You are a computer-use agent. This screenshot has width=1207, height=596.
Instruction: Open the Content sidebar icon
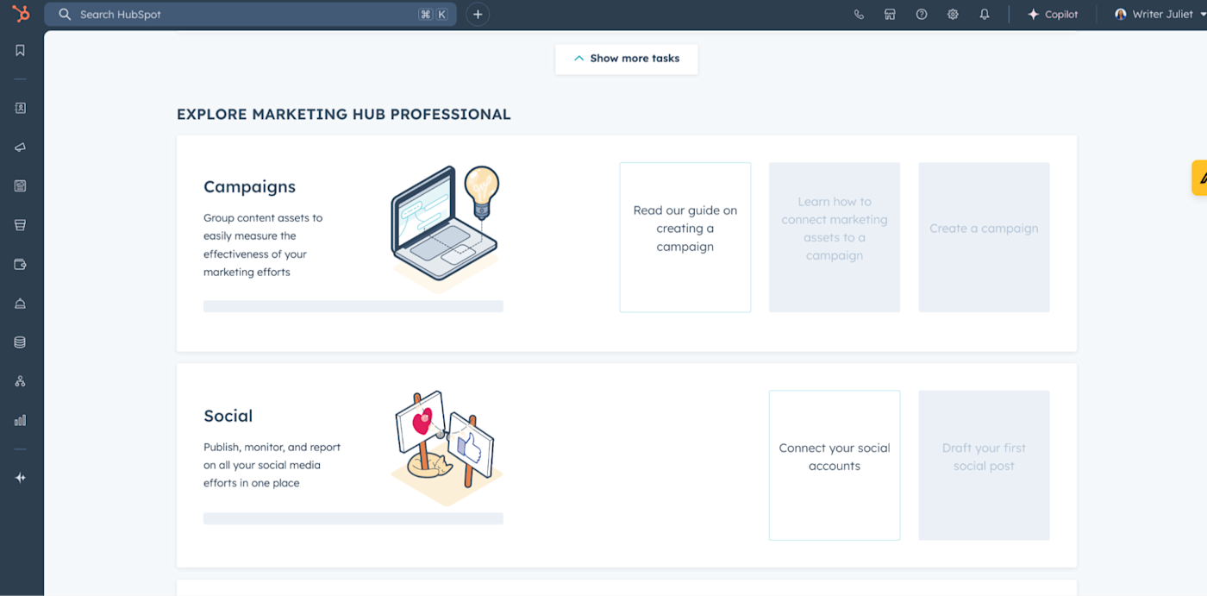(x=21, y=186)
